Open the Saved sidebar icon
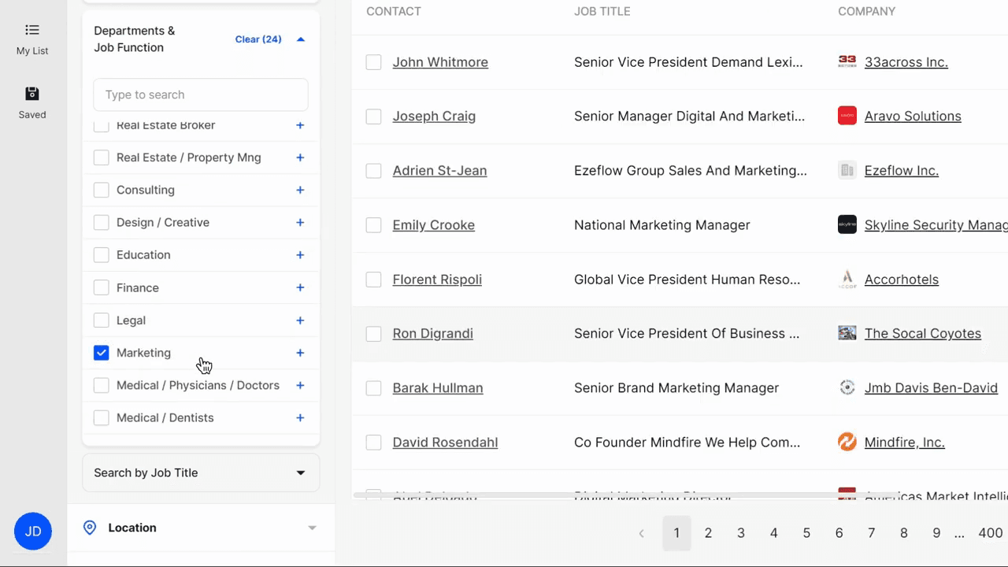The width and height of the screenshot is (1008, 567). 32,94
